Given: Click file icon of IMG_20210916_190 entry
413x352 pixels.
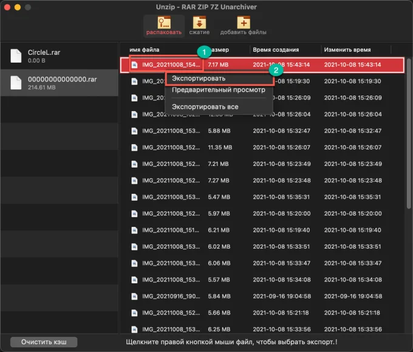Looking at the screenshot, I should (x=134, y=296).
